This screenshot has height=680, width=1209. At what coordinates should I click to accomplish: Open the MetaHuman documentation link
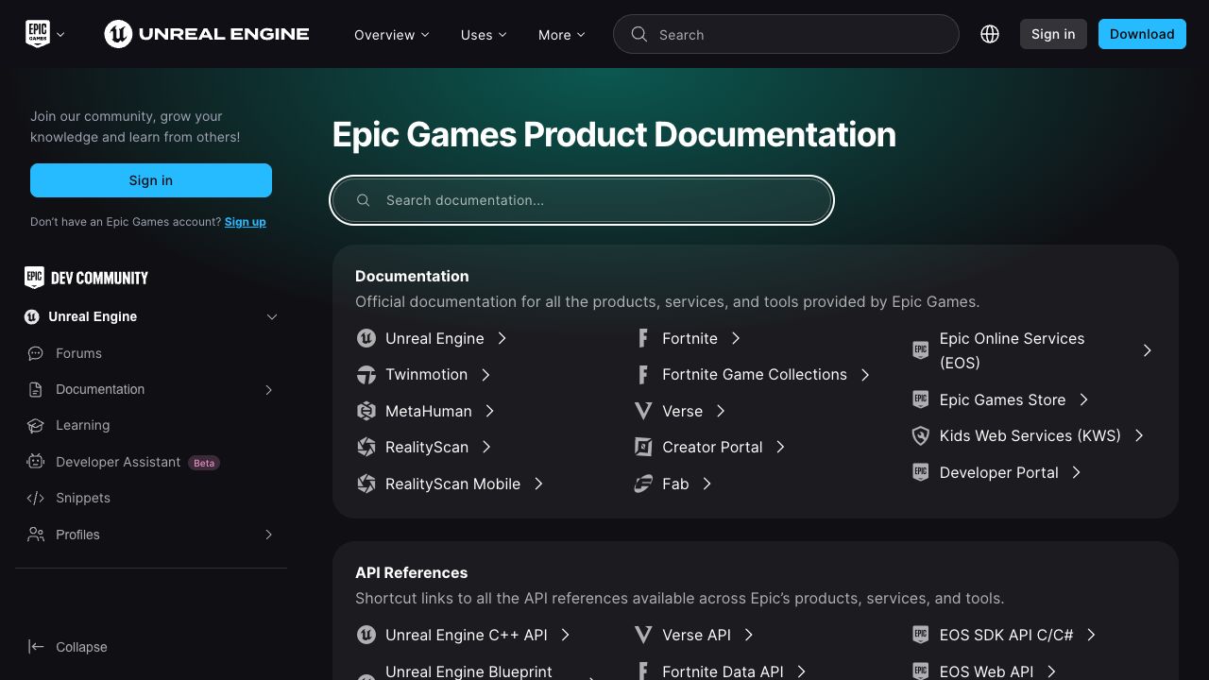click(x=429, y=411)
